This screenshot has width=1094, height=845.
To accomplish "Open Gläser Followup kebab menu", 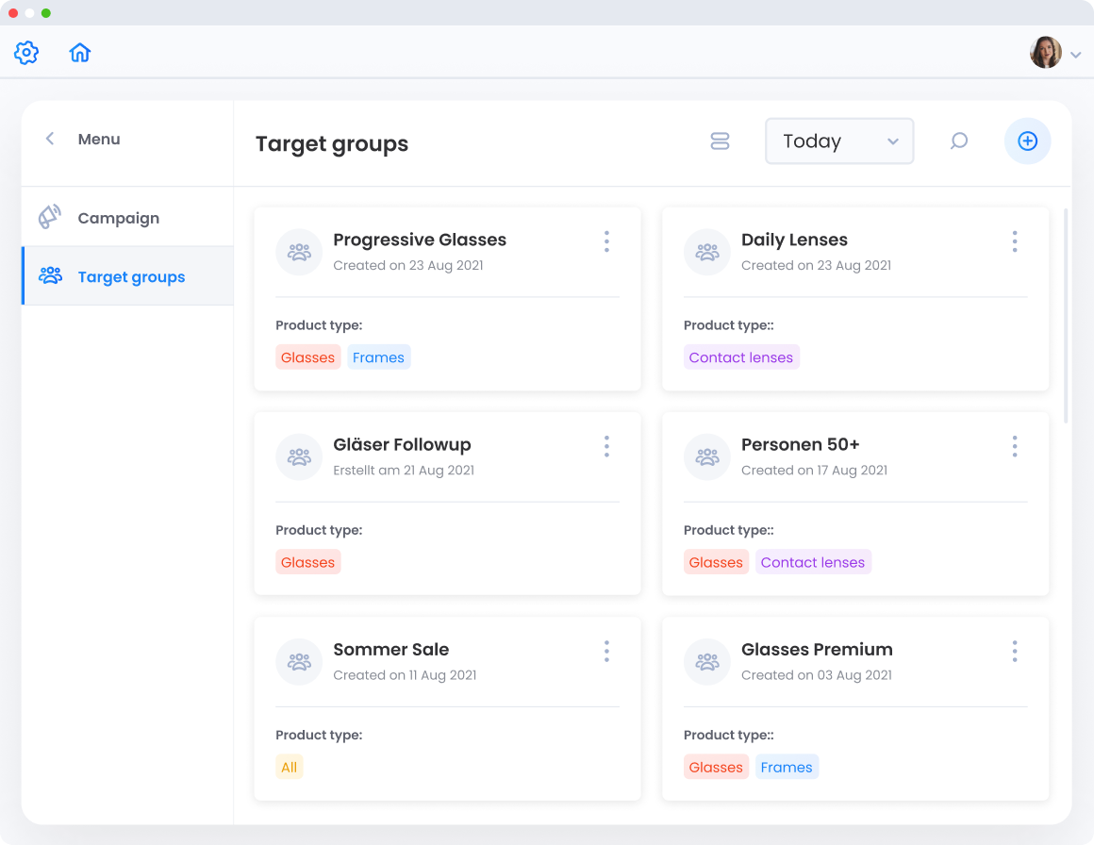I will tap(606, 446).
